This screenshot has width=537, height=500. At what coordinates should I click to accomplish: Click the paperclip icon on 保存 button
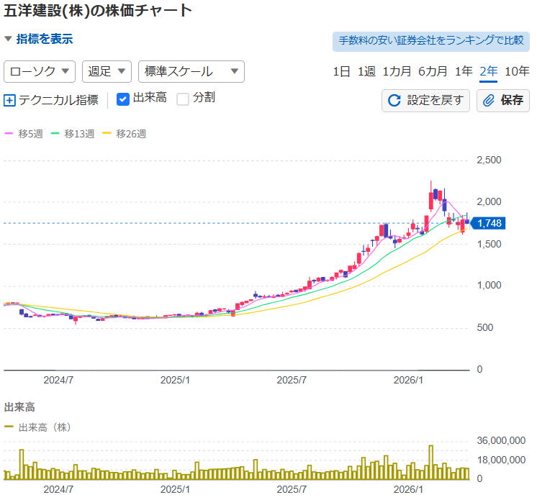(x=489, y=100)
